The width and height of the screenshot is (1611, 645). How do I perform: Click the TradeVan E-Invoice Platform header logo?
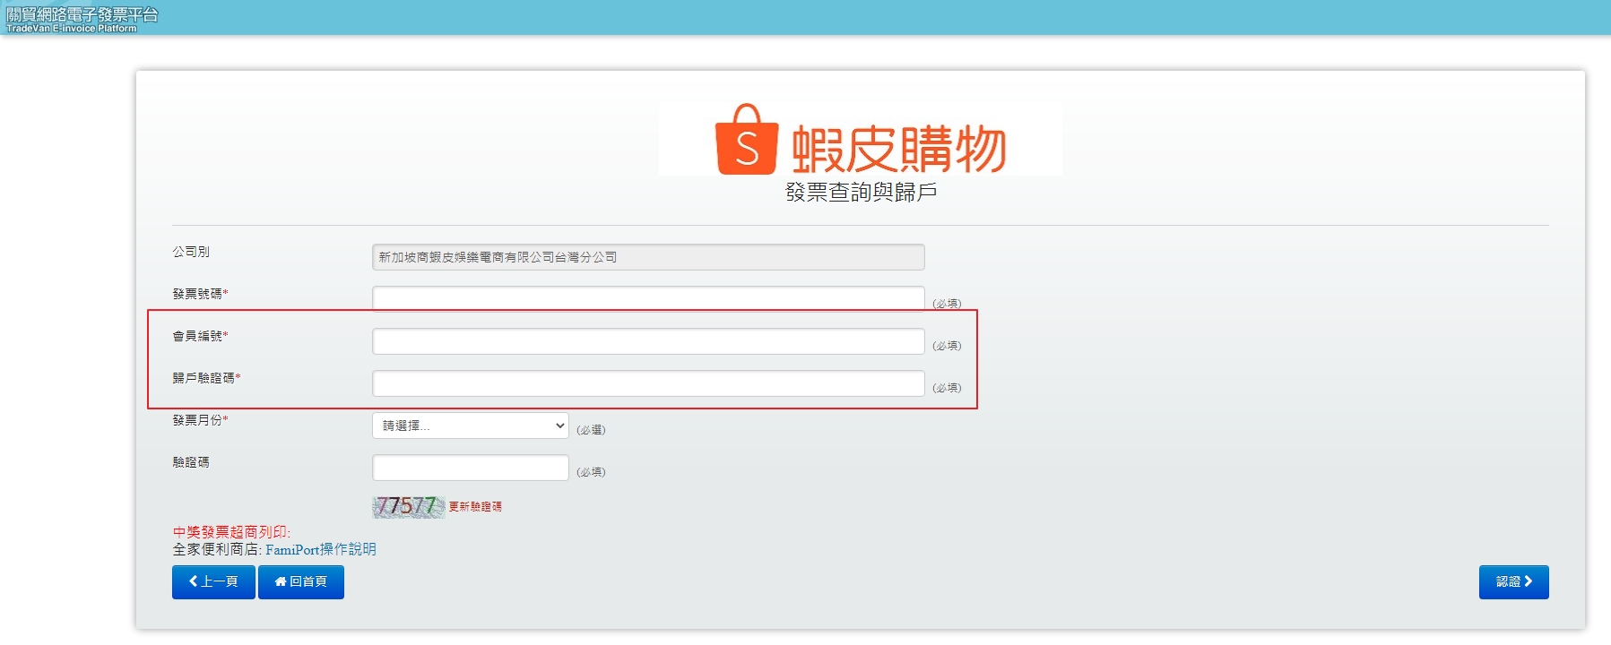(x=82, y=19)
